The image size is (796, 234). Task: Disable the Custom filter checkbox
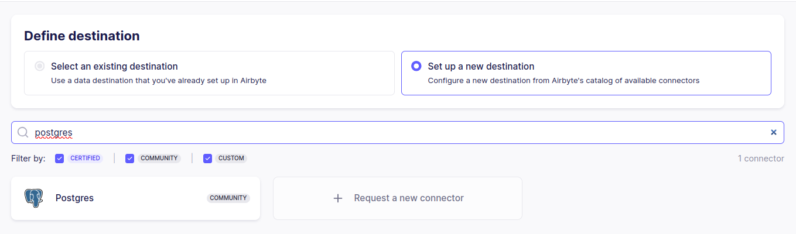click(207, 159)
